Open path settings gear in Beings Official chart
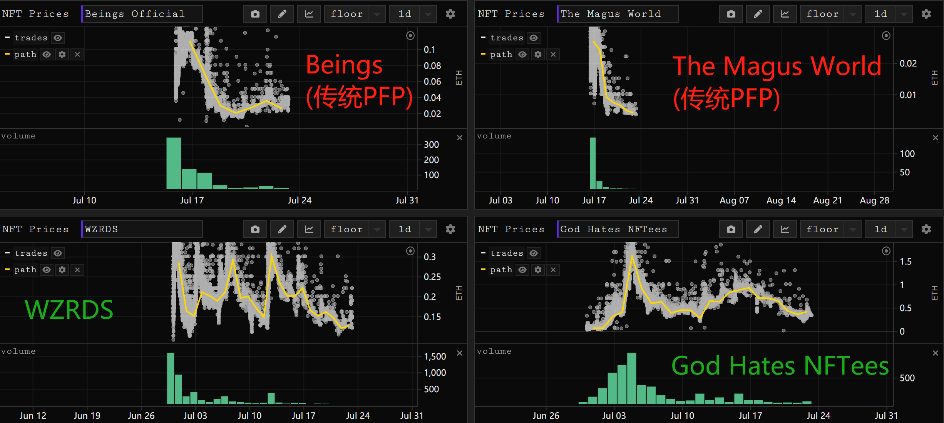 point(62,55)
